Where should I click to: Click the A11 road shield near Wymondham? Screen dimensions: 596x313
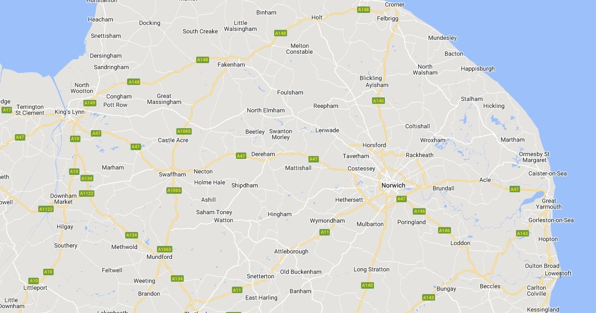pyautogui.click(x=325, y=232)
